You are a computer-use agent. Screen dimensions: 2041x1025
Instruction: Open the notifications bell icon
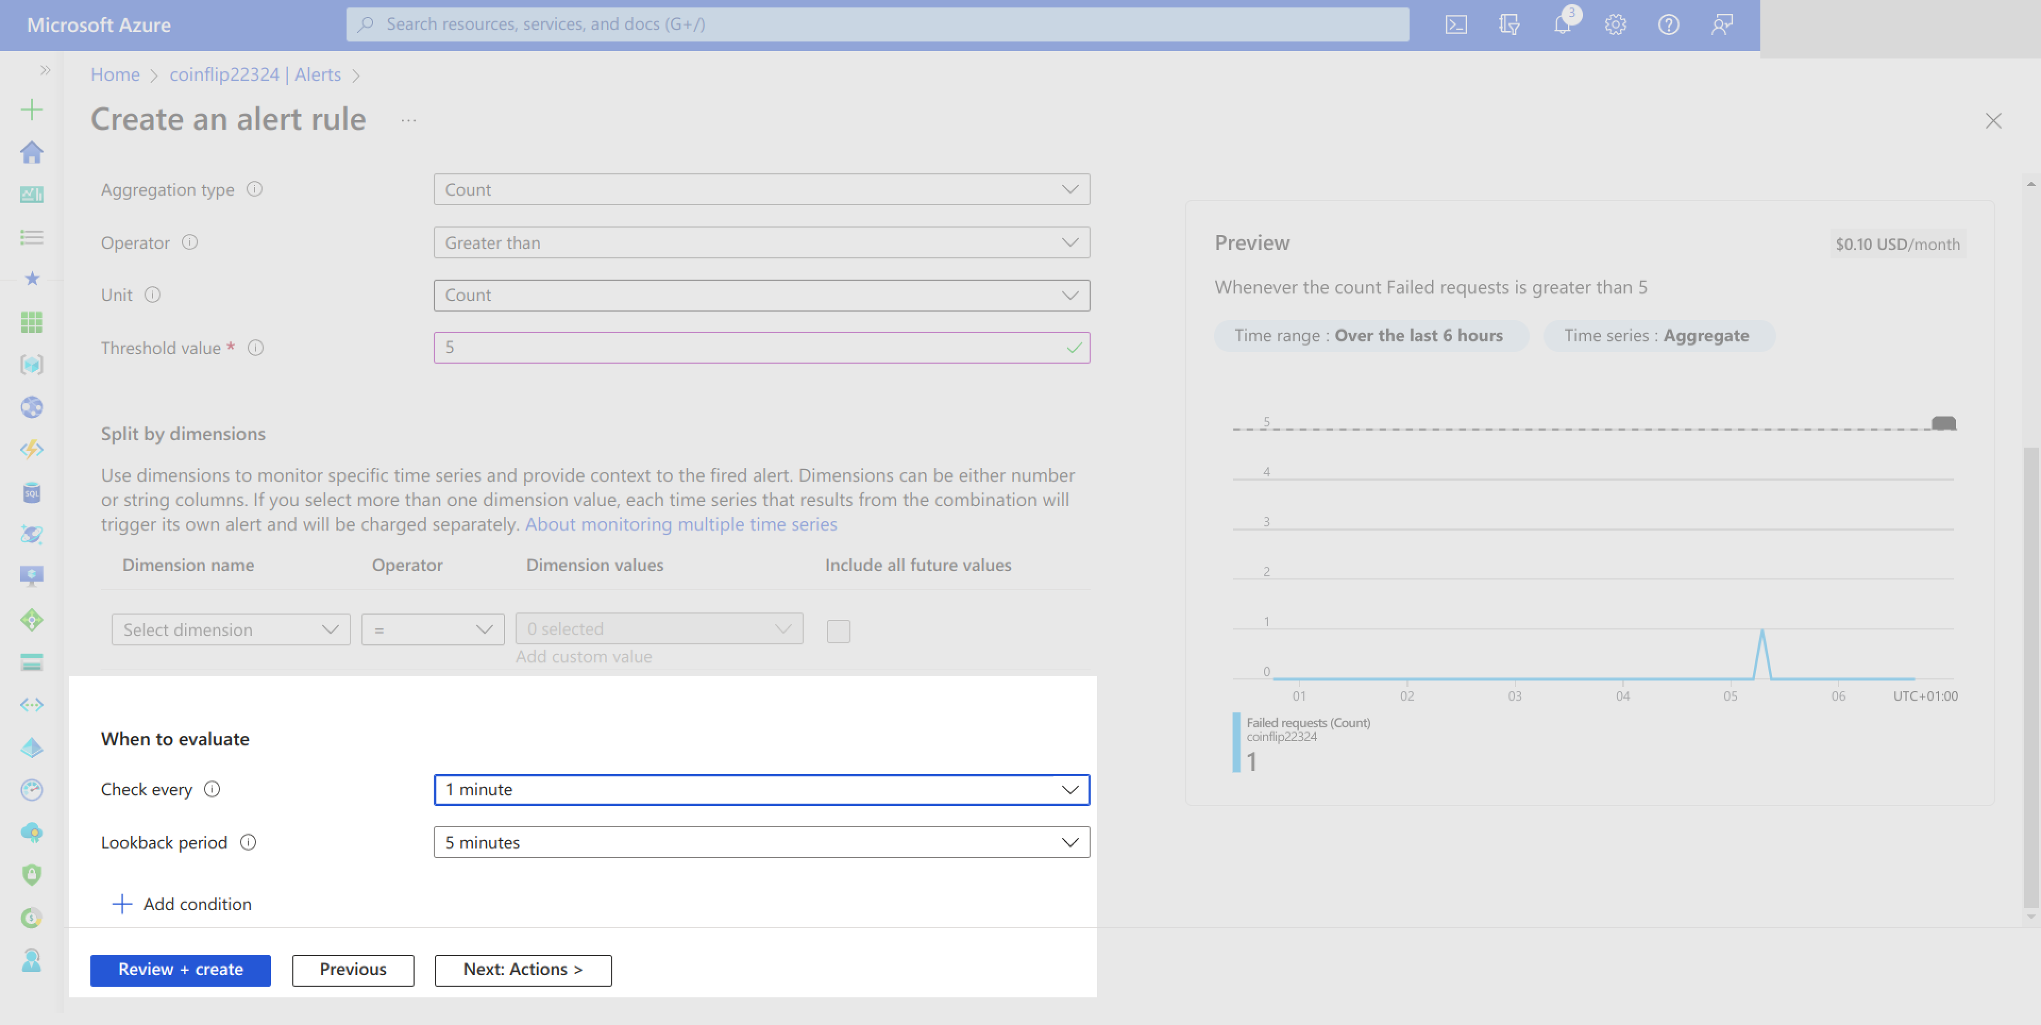pos(1562,24)
